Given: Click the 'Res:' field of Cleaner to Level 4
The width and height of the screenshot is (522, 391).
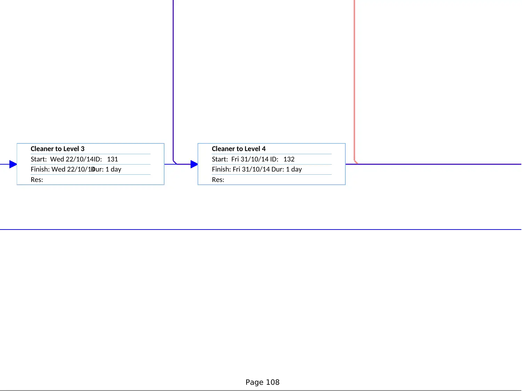Looking at the screenshot, I should (x=218, y=180).
